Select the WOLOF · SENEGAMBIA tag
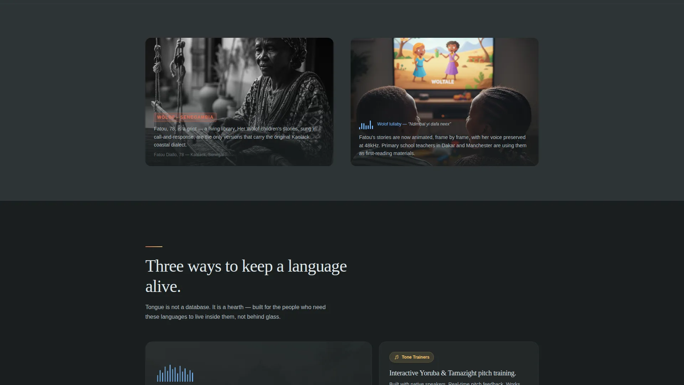684x385 pixels. (x=185, y=117)
